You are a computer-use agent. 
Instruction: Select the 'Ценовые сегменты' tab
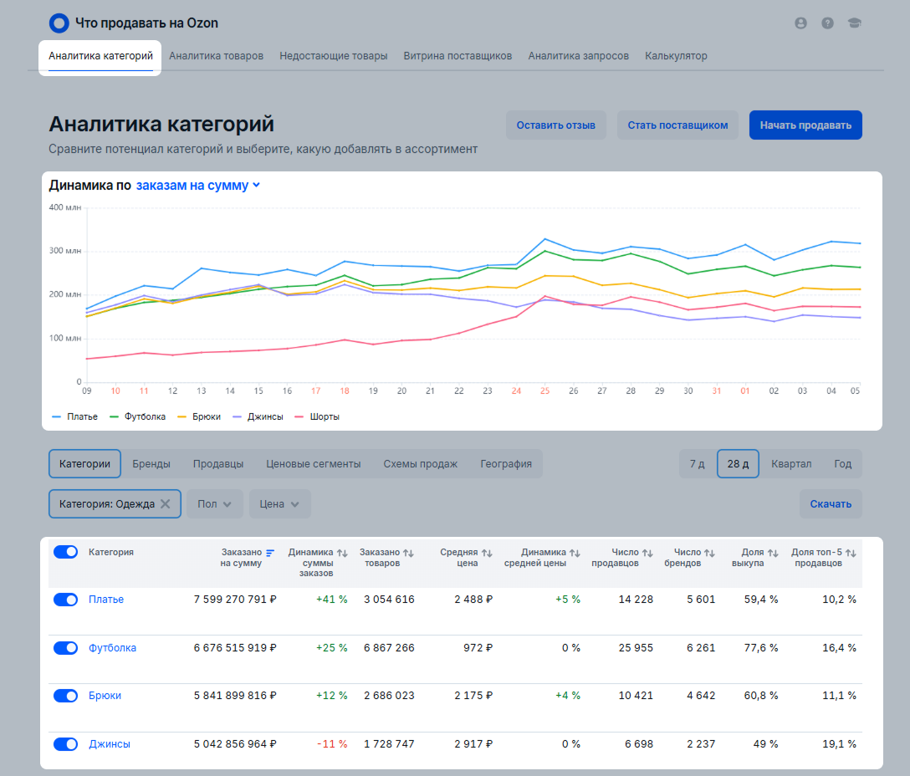[x=314, y=464]
